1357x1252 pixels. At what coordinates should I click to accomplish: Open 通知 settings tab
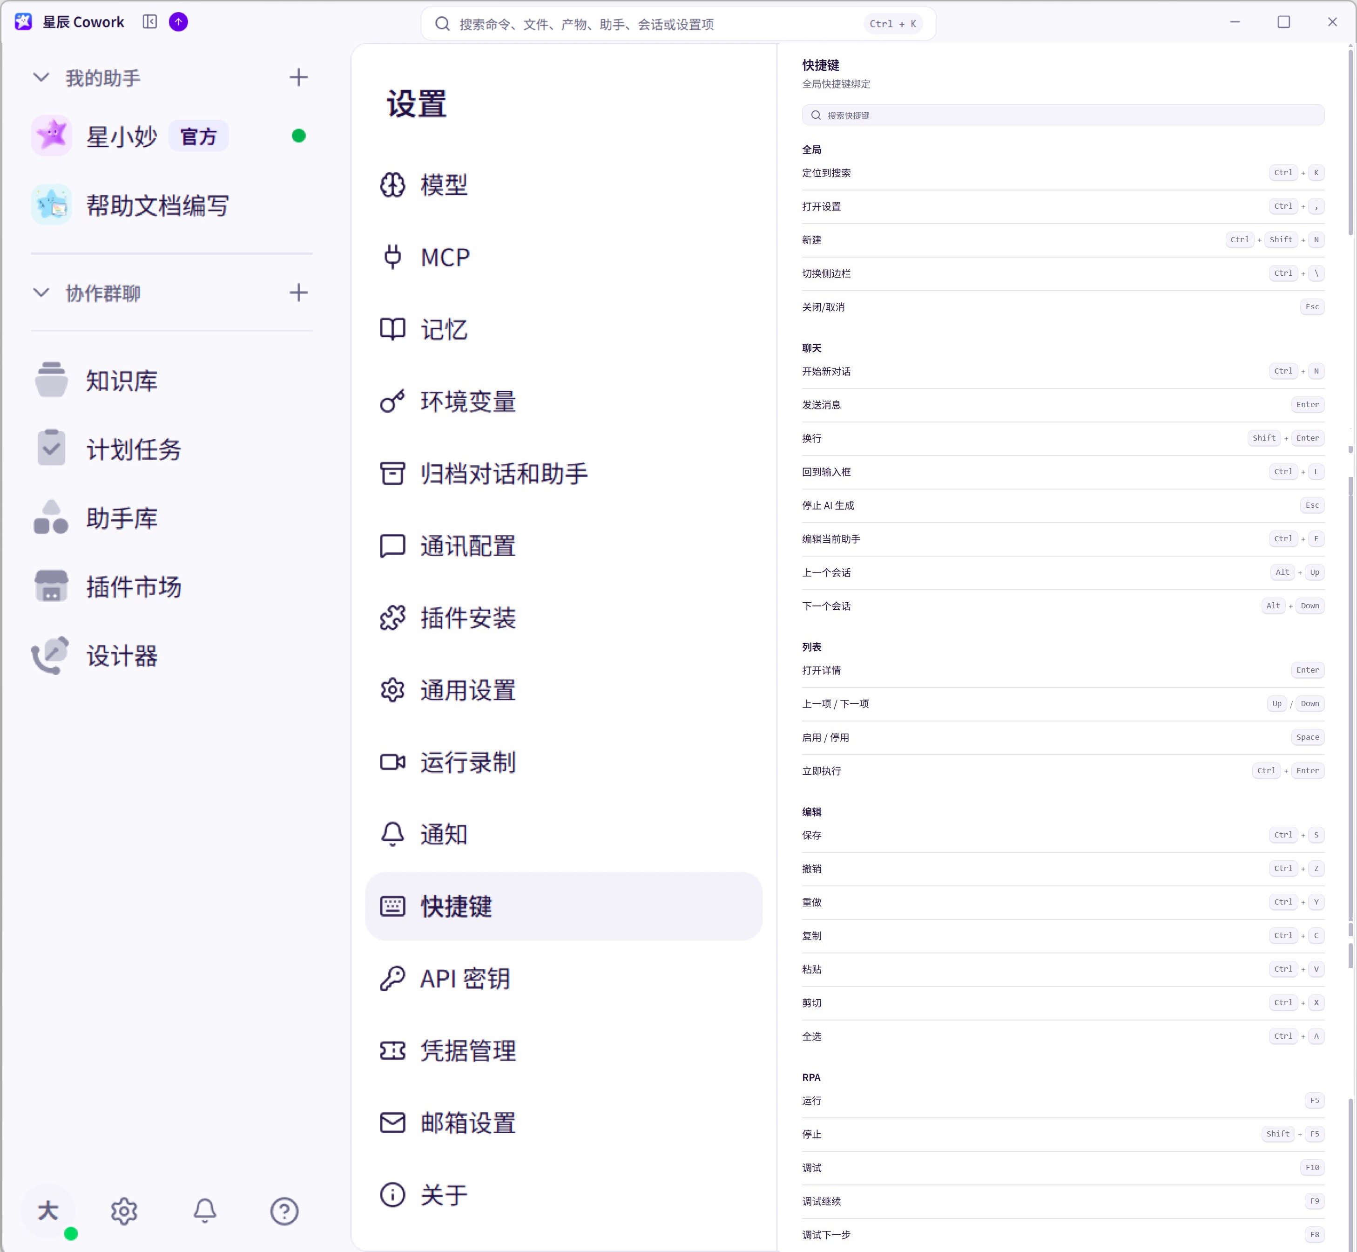[x=563, y=835]
